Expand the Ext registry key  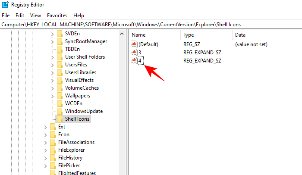point(46,127)
